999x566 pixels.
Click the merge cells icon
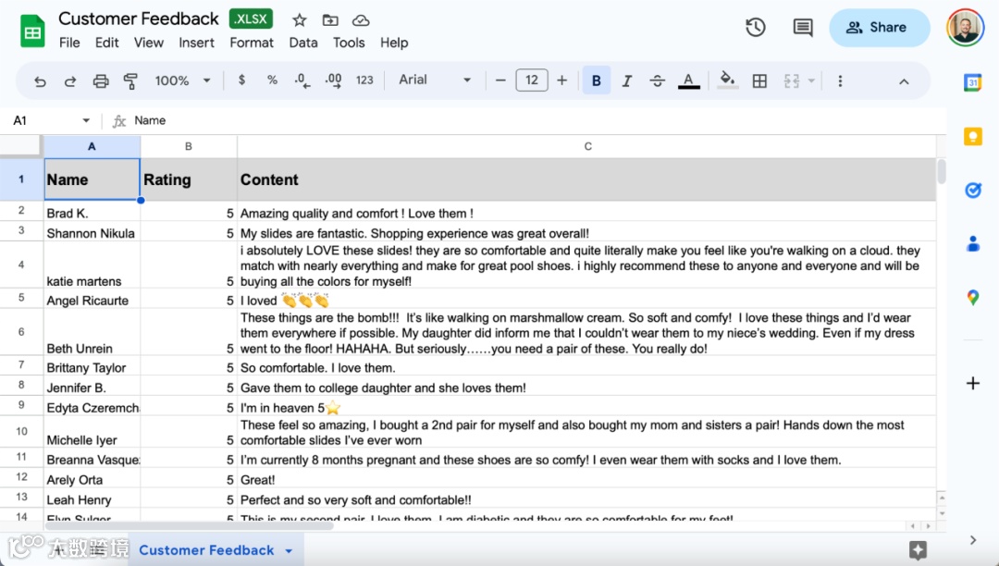791,80
